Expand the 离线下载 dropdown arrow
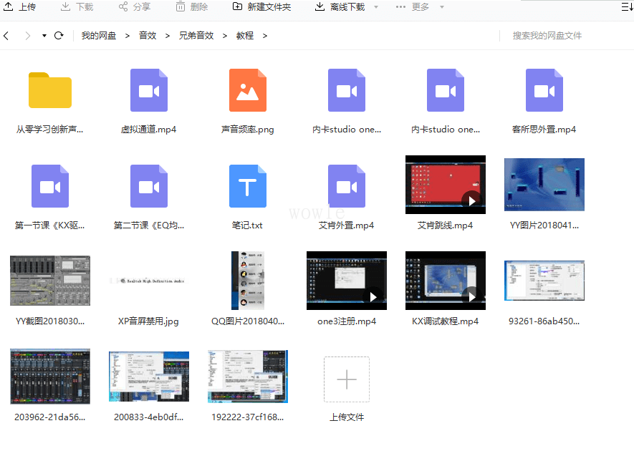 pyautogui.click(x=376, y=7)
